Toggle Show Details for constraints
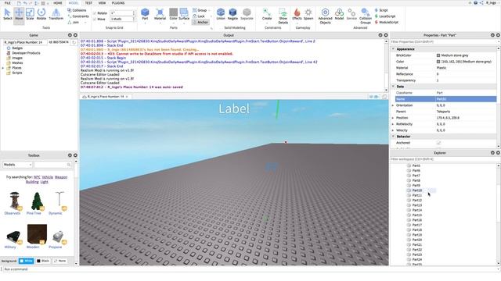This screenshot has height=281, width=501. (x=283, y=16)
